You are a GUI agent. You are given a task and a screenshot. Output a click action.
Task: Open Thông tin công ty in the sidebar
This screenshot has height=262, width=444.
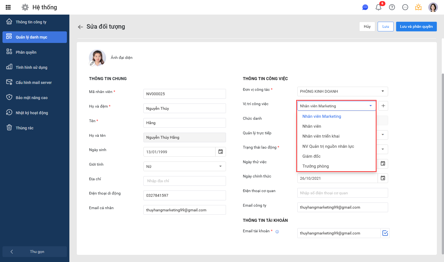click(x=35, y=22)
